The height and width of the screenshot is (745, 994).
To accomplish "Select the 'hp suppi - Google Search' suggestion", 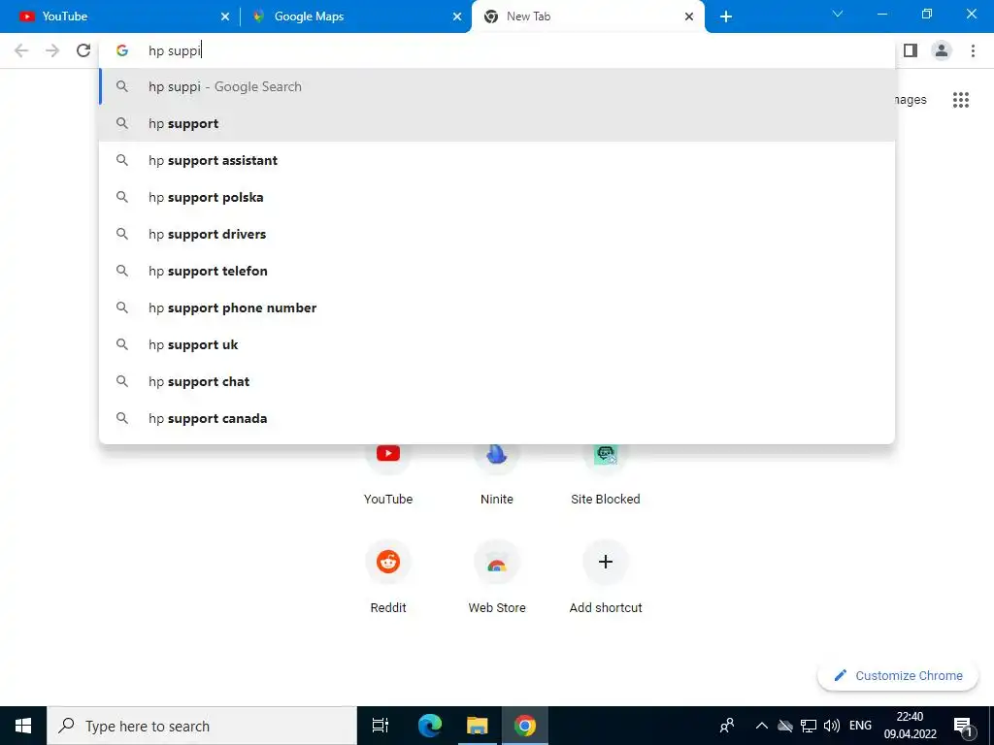I will (497, 86).
